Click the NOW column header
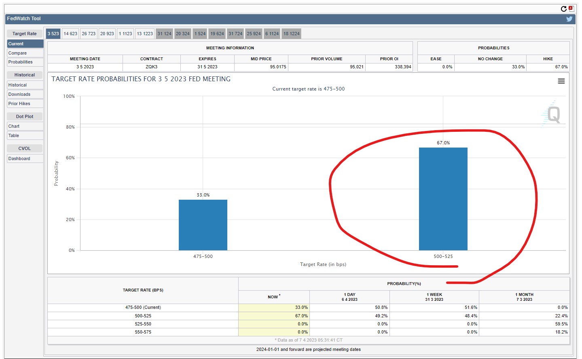This screenshot has width=582, height=359. coord(274,297)
